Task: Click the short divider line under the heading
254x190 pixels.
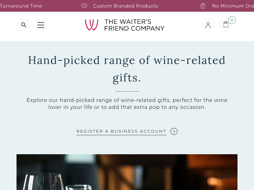Action: [127, 91]
